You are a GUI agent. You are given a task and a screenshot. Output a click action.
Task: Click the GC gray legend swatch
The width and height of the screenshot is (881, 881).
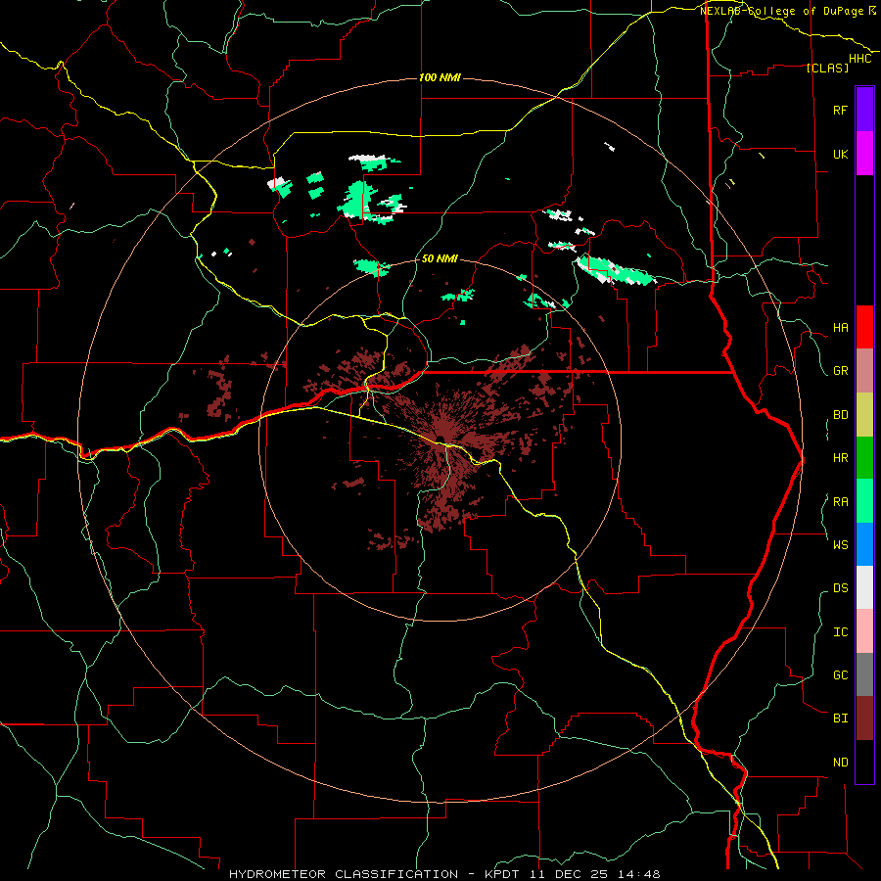pos(864,674)
